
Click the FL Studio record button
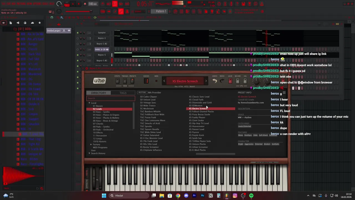click(x=84, y=4)
